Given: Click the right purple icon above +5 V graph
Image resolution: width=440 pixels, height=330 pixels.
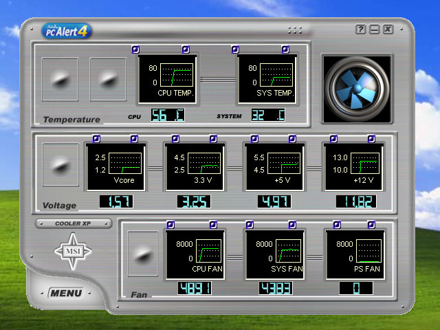Looking at the screenshot, I should coord(292,139).
